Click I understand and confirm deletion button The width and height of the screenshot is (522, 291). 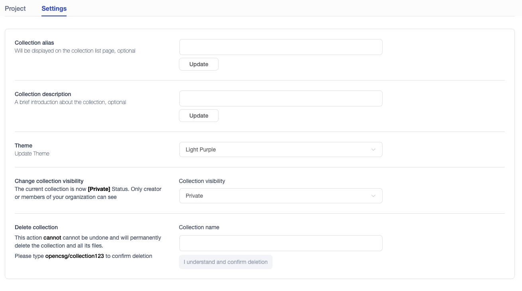226,262
